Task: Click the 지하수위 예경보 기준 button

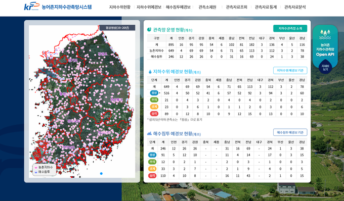Action: pyautogui.click(x=290, y=71)
